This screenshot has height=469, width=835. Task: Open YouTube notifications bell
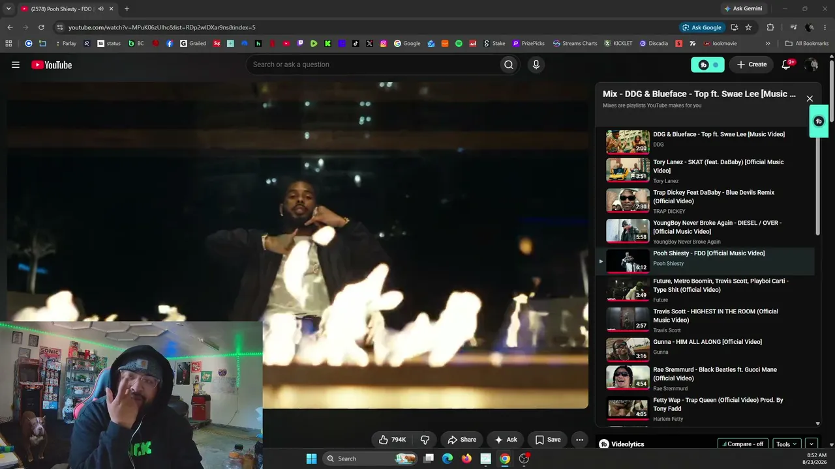pyautogui.click(x=787, y=64)
